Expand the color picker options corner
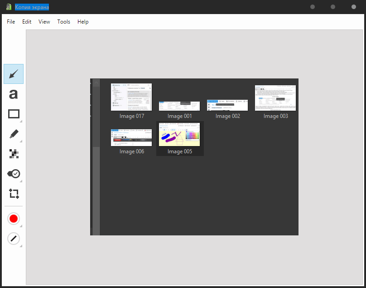The image size is (366, 288). pos(21,226)
